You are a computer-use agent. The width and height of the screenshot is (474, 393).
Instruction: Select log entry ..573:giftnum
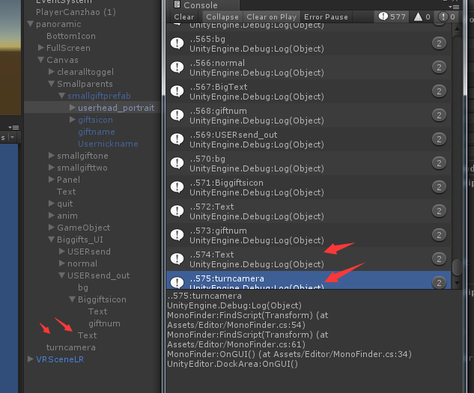tap(309, 235)
